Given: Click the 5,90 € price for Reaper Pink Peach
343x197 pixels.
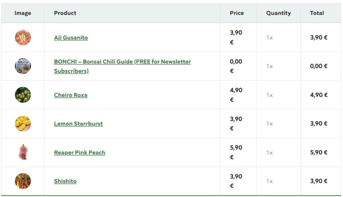Looking at the screenshot, I should coord(236,152).
